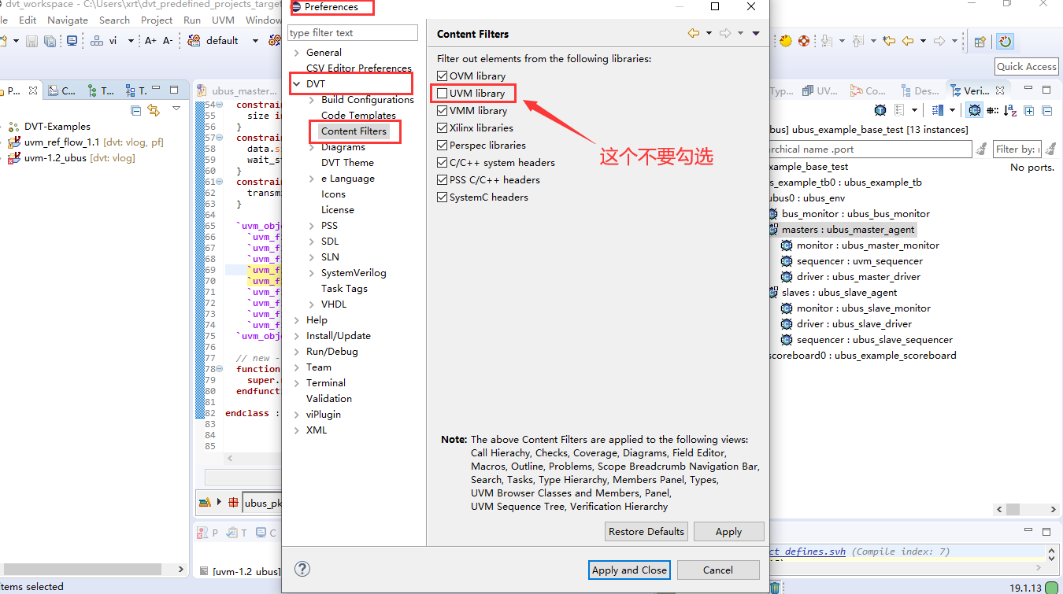Uncheck the OVM library checkbox
The image size is (1063, 594).
tap(442, 76)
